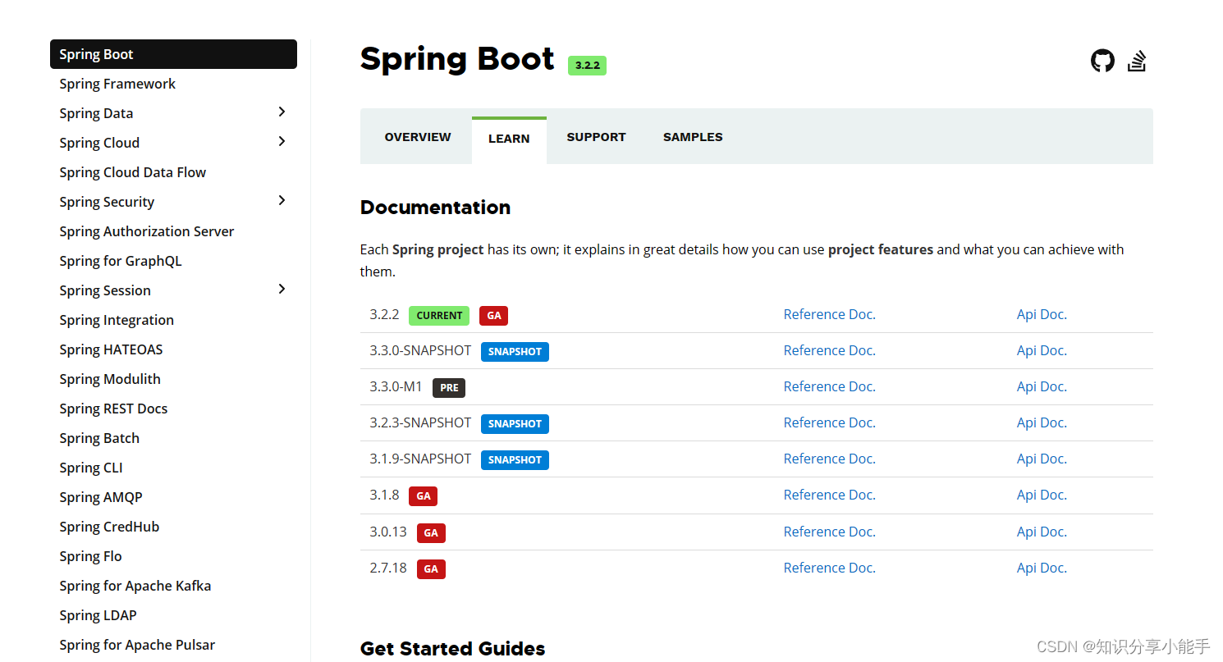This screenshot has width=1223, height=662.
Task: Open Spring Session project link
Action: point(105,290)
